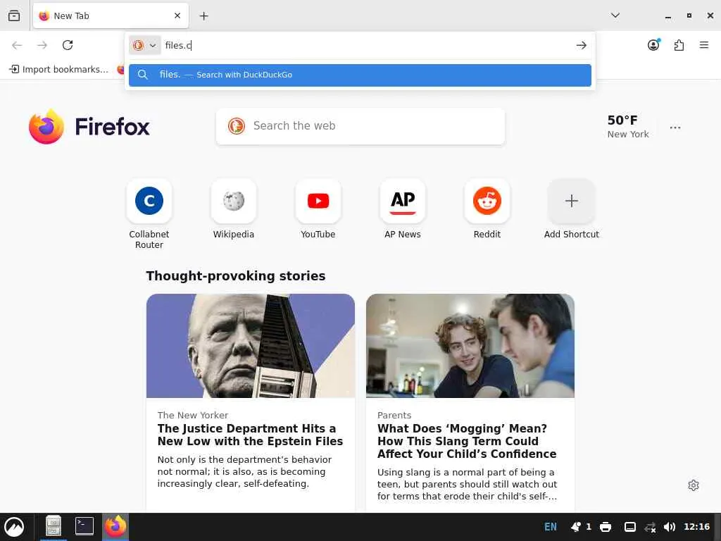Open the display icon in system tray
Image resolution: width=721 pixels, height=541 pixels.
(630, 527)
